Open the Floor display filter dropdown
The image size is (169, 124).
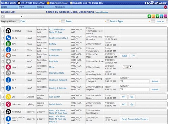pos(40,21)
